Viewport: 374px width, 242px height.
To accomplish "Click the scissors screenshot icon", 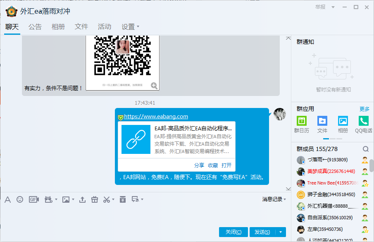I will click(106, 199).
